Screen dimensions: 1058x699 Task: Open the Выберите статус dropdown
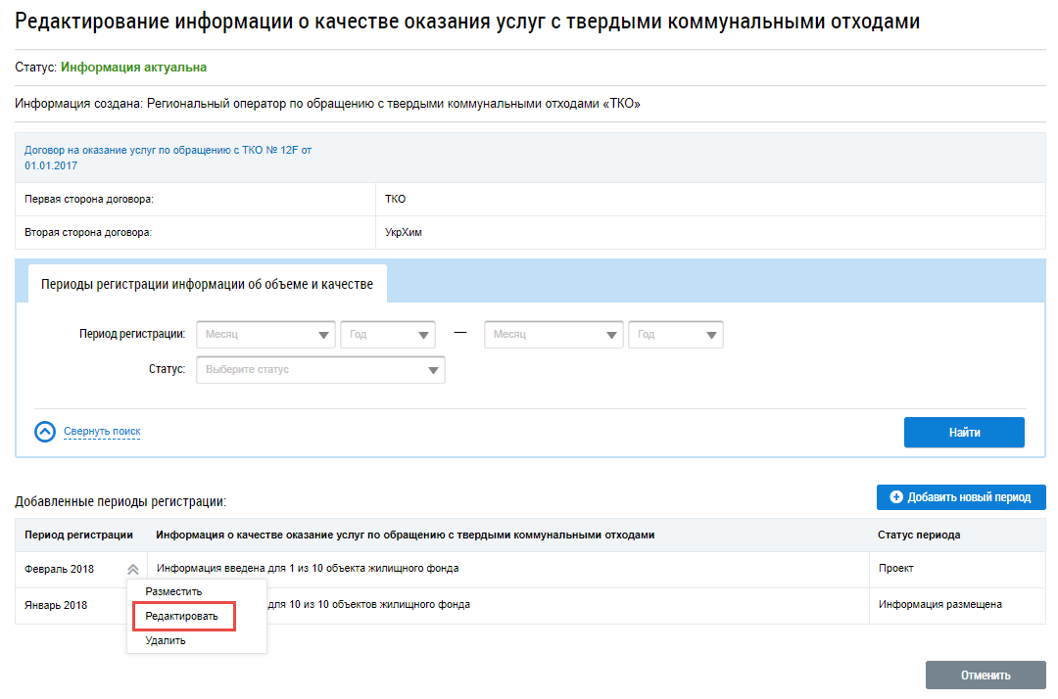pyautogui.click(x=320, y=370)
